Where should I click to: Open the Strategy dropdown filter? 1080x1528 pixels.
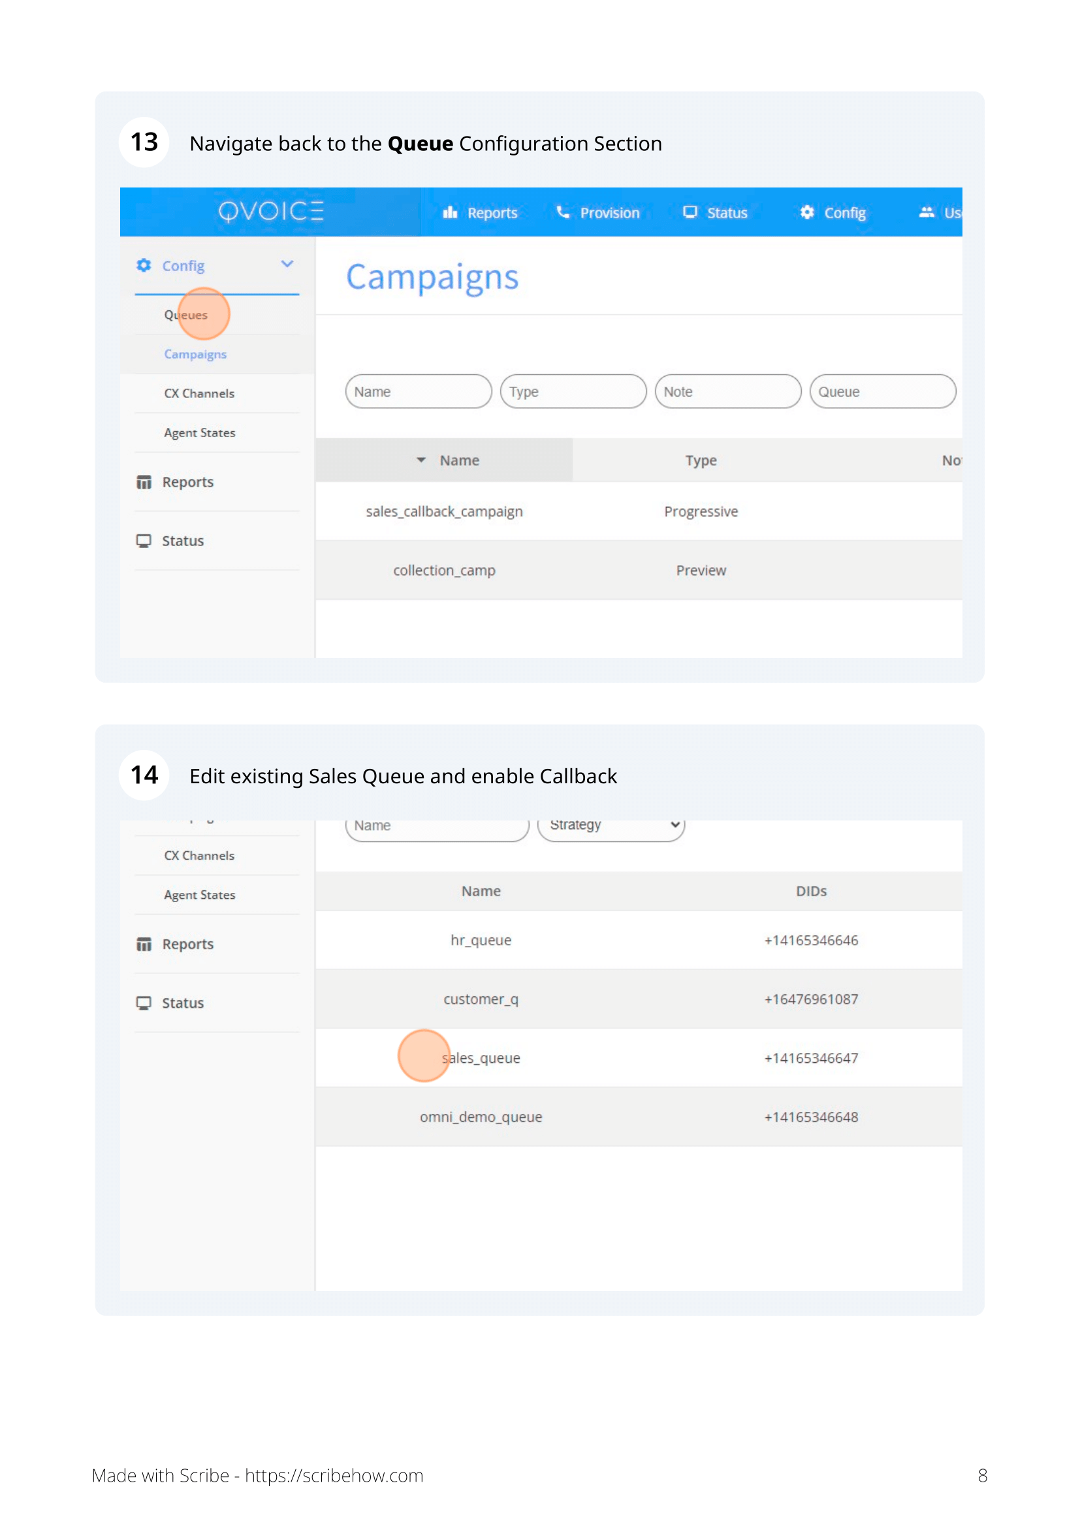pos(611,829)
